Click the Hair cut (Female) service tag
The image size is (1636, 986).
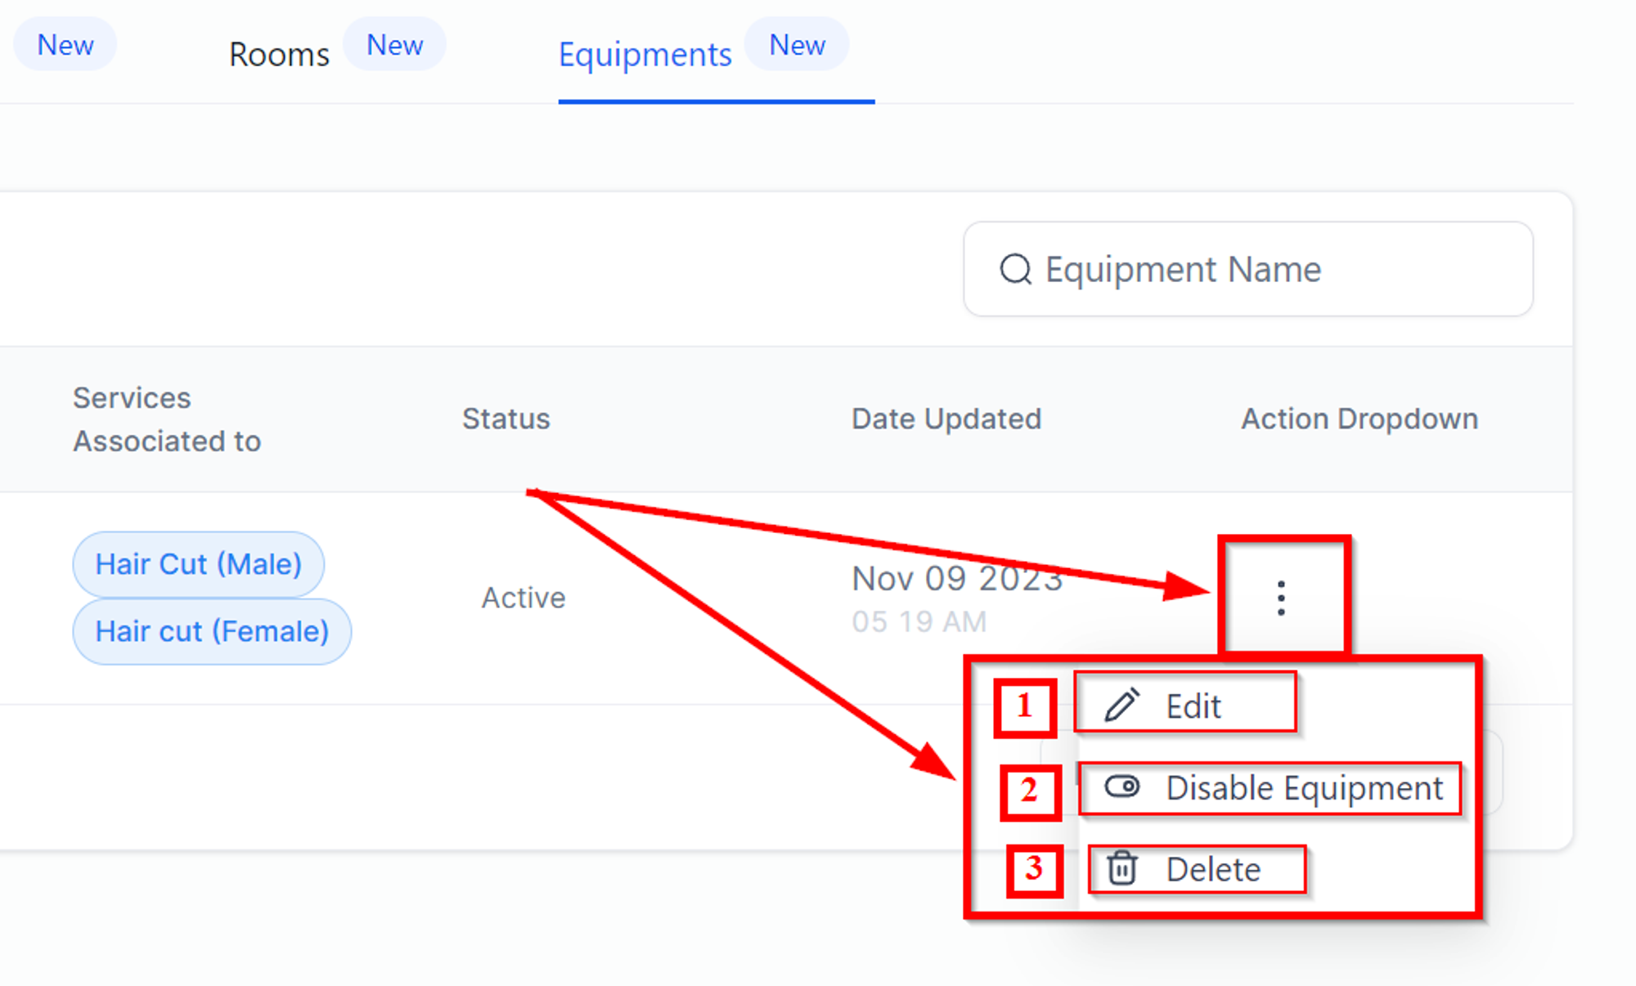212,631
